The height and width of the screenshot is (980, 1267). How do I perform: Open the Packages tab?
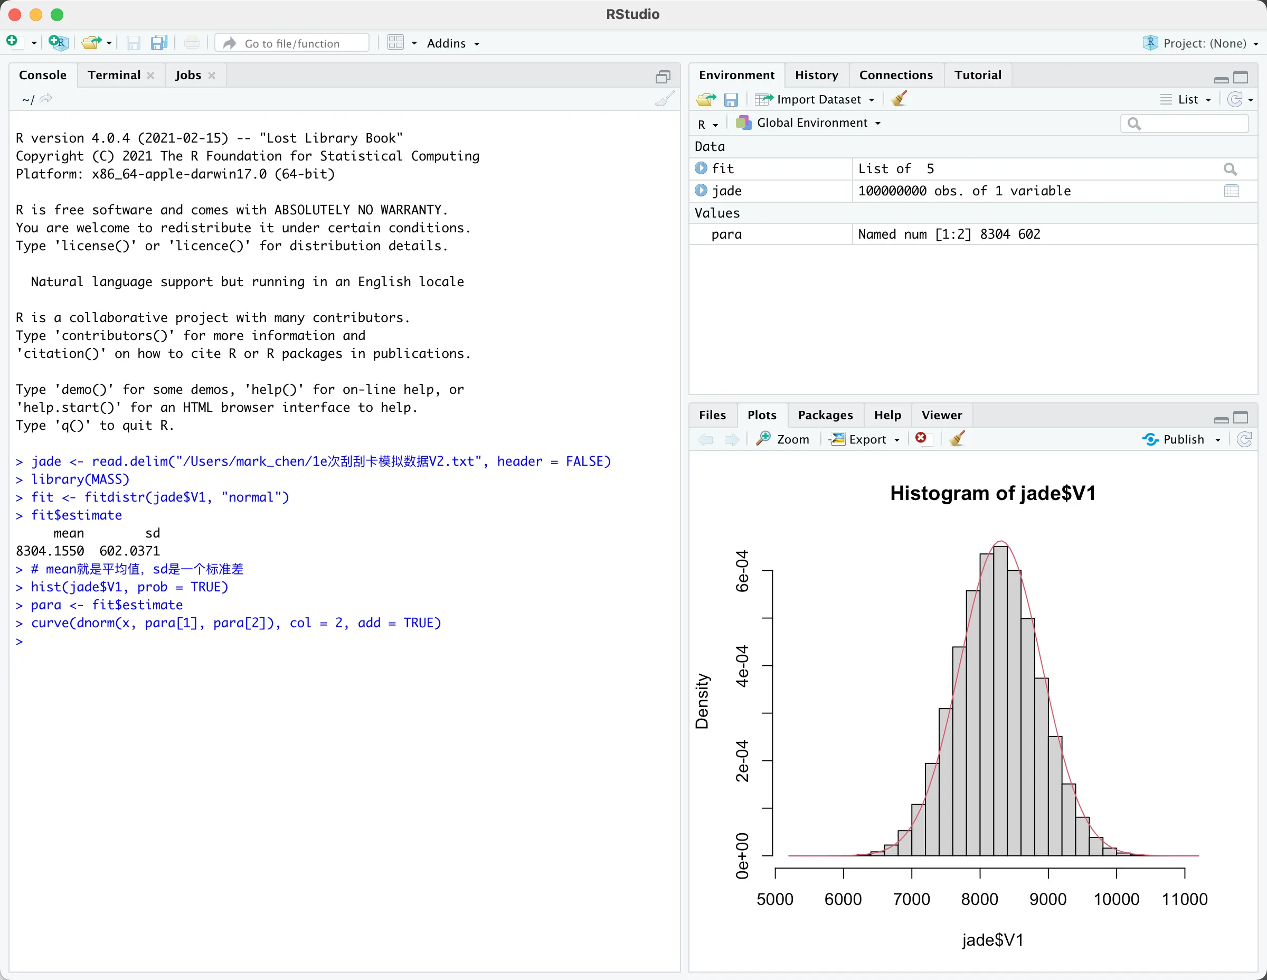pyautogui.click(x=825, y=416)
